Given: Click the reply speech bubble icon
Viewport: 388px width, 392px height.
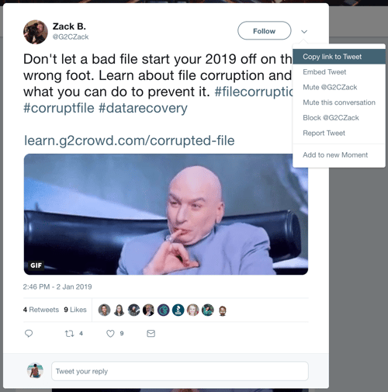Looking at the screenshot, I should [x=29, y=333].
